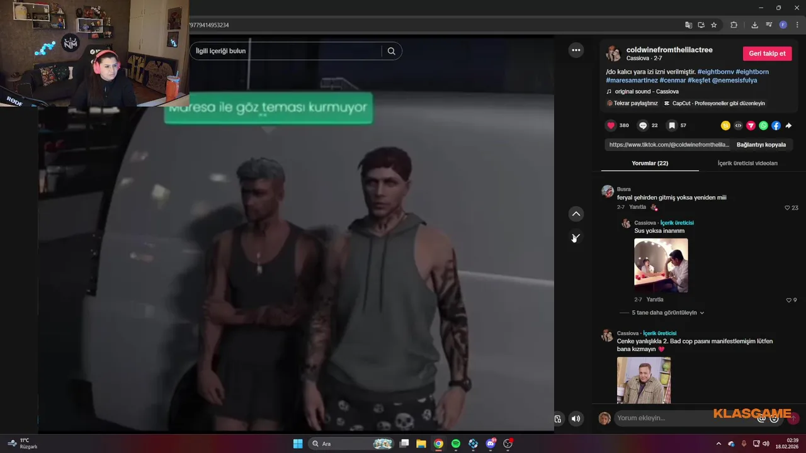
Task: Mention a user with @ icon
Action: [761, 418]
